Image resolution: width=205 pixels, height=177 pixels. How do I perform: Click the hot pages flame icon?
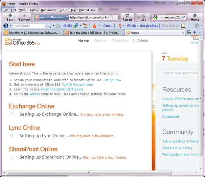pos(94,26)
